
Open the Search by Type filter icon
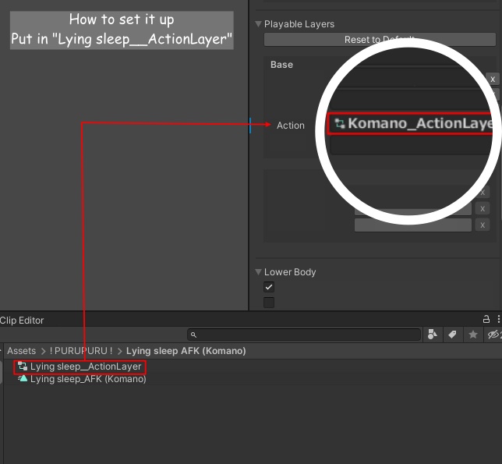pos(432,335)
